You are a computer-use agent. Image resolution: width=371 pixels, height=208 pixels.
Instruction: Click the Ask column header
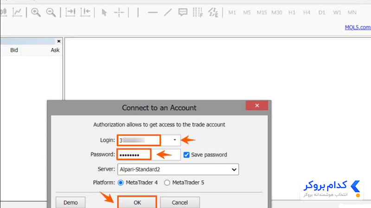point(55,50)
